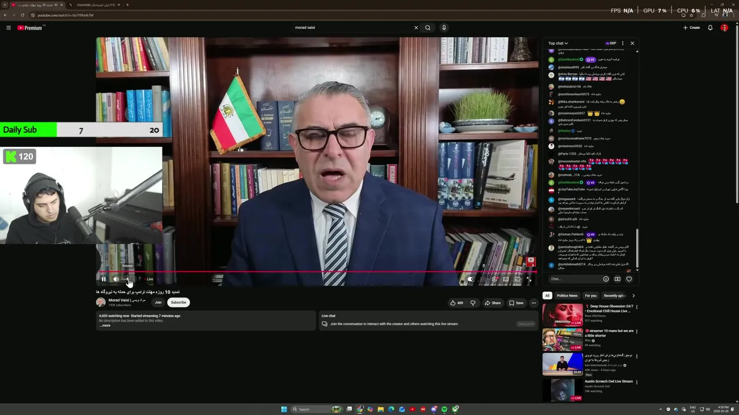Pause the live video
Viewport: 739px width, 415px height.
click(104, 279)
